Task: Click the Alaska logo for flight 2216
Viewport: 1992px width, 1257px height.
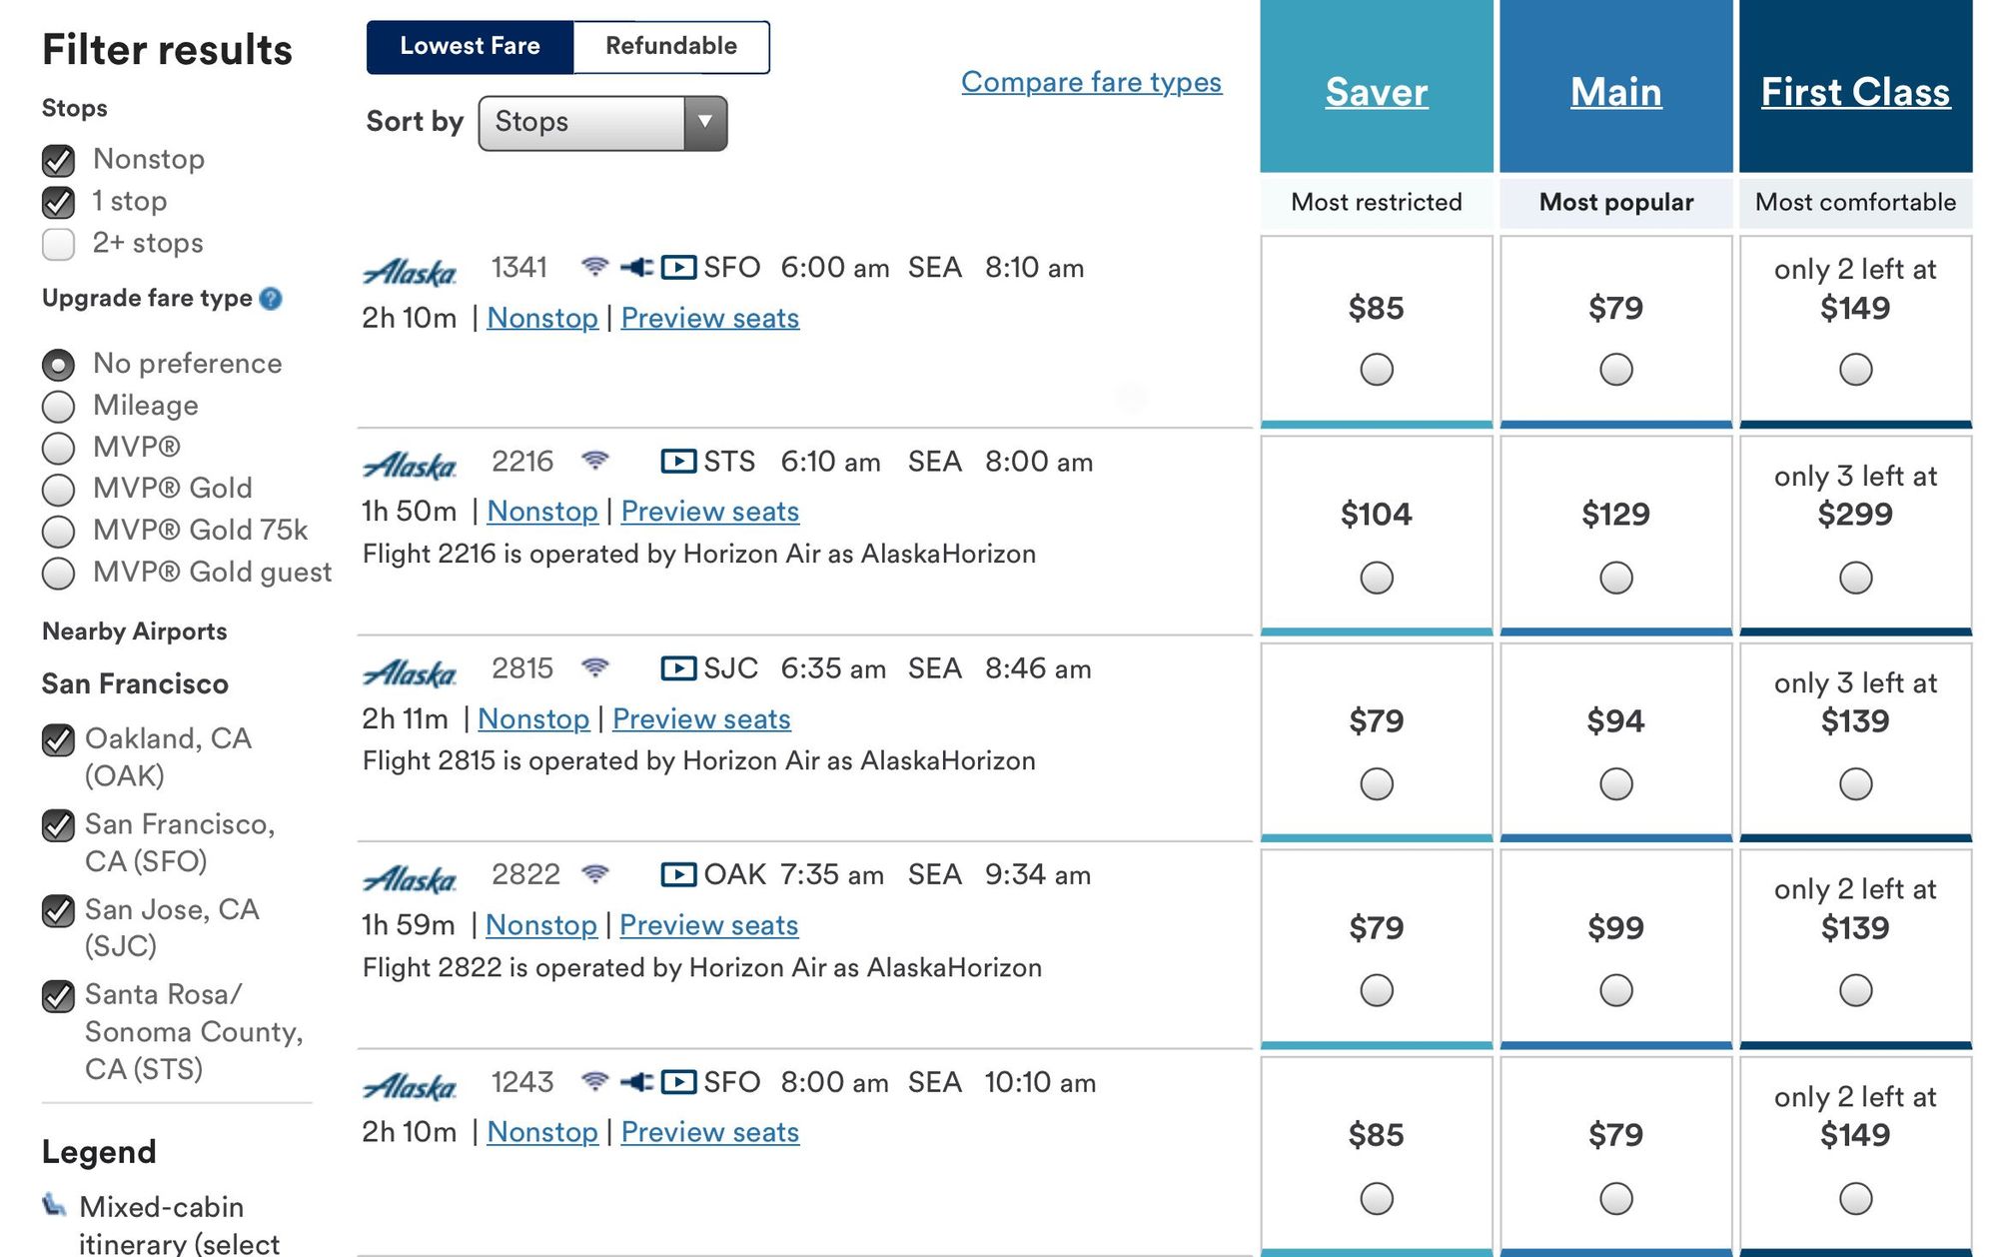Action: [x=410, y=466]
